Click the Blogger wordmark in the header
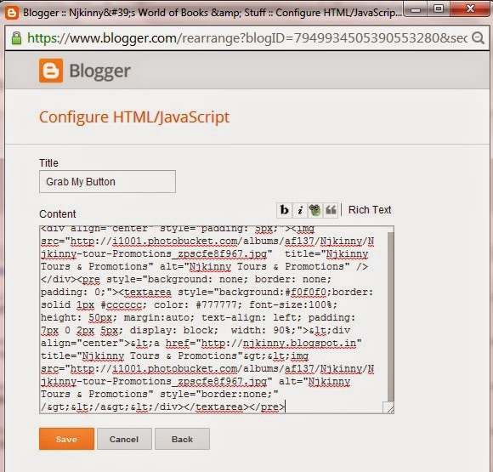Viewport: 493px width, 472px height. (x=99, y=71)
